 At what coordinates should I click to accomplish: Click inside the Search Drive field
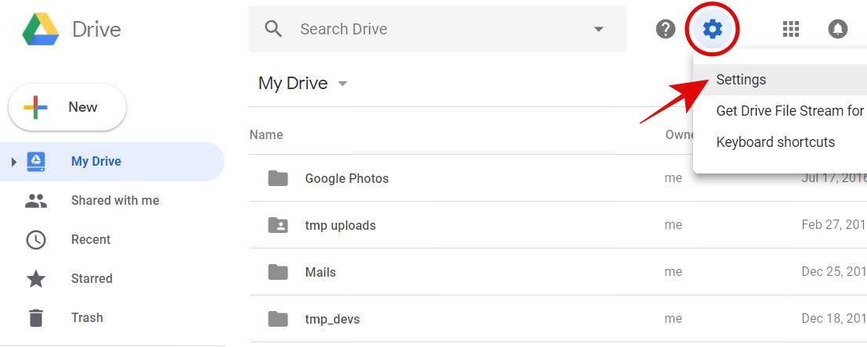coord(437,29)
